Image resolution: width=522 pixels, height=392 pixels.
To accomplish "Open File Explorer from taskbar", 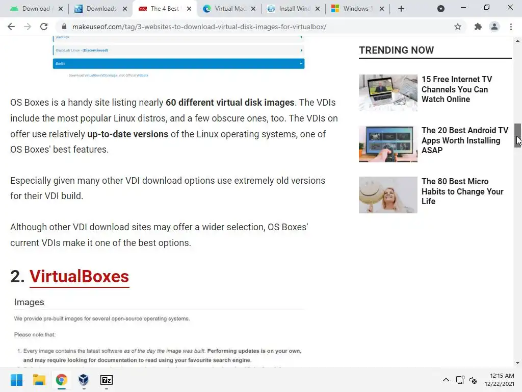I will [39, 380].
